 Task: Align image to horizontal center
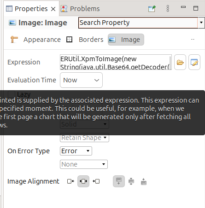[83, 181]
